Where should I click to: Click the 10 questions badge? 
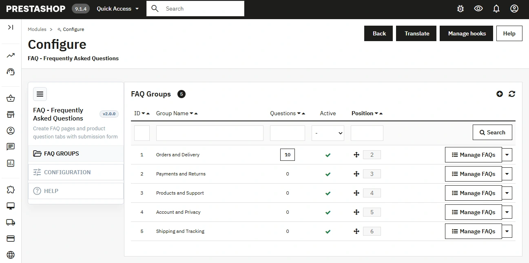click(288, 155)
